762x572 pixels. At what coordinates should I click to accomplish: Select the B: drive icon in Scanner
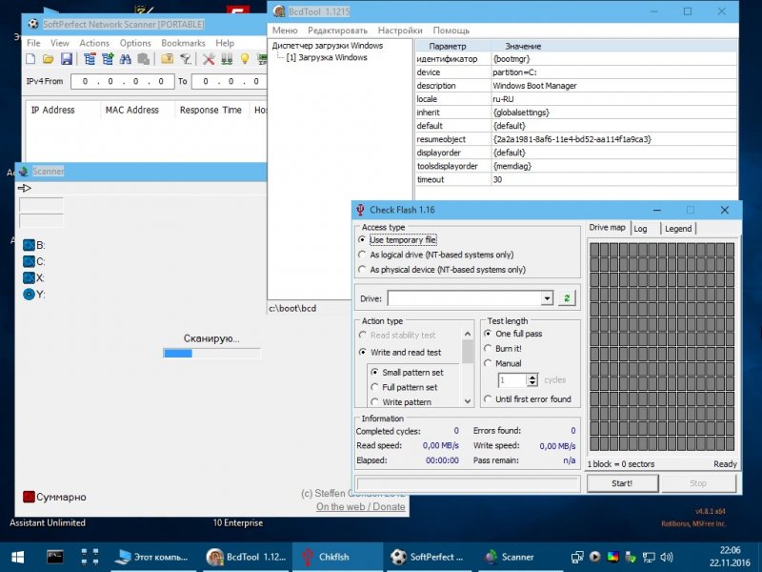click(29, 245)
